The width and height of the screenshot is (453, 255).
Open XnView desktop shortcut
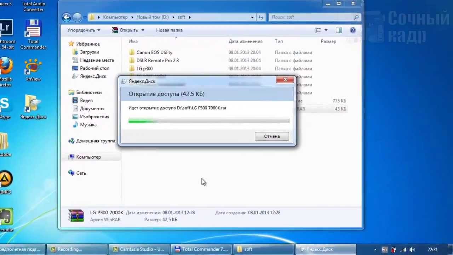tap(33, 70)
